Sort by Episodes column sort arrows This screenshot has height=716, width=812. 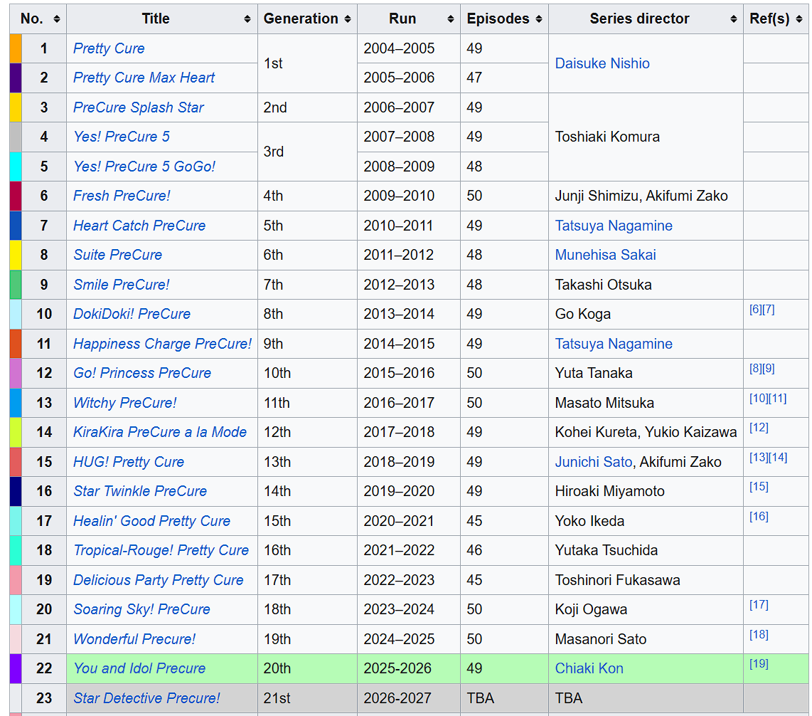coord(539,19)
